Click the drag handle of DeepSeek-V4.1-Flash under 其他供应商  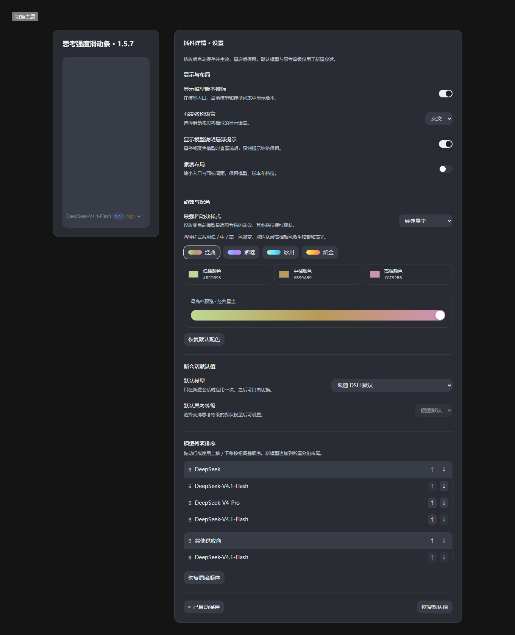(x=190, y=557)
